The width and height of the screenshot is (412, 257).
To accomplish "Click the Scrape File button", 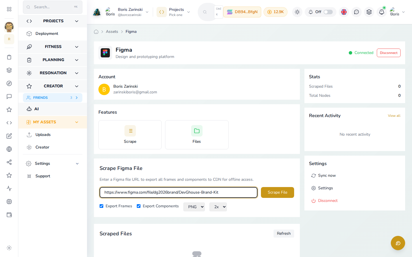I will coord(278,192).
